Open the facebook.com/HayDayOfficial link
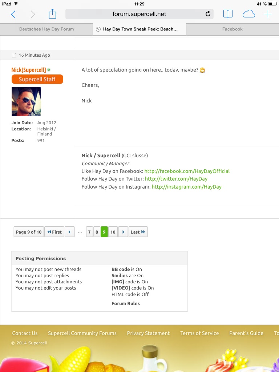This screenshot has height=372, width=279. pos(187,171)
